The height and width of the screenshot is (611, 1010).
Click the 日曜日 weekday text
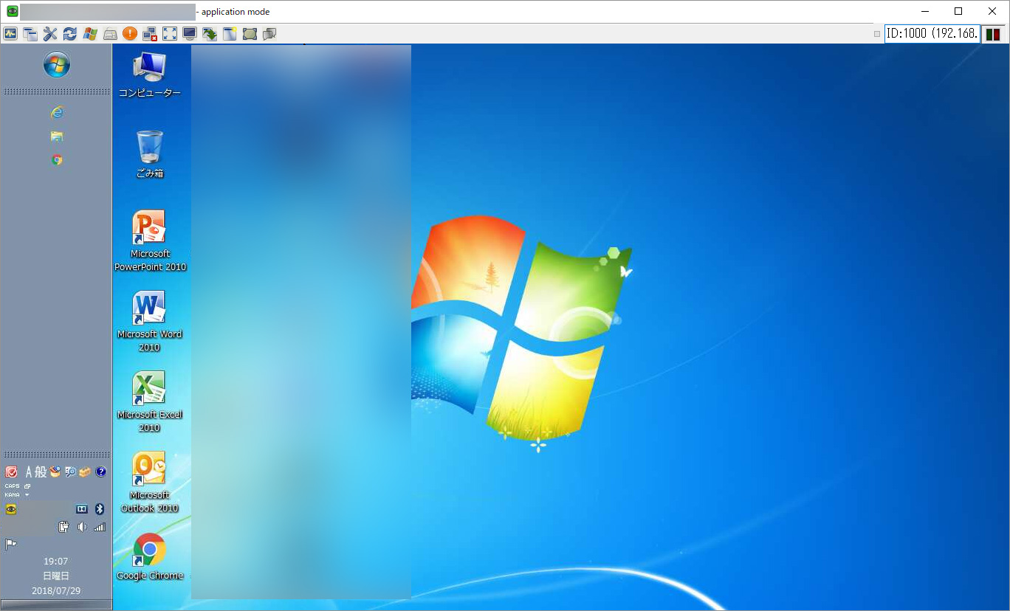(x=56, y=576)
